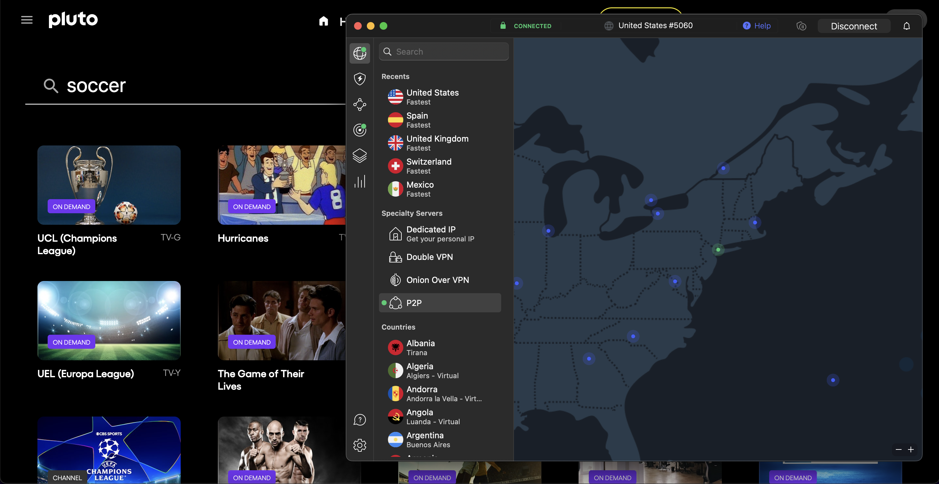Image resolution: width=939 pixels, height=484 pixels.
Task: Open The Game of Their Lives thumbnail
Action: (x=281, y=320)
